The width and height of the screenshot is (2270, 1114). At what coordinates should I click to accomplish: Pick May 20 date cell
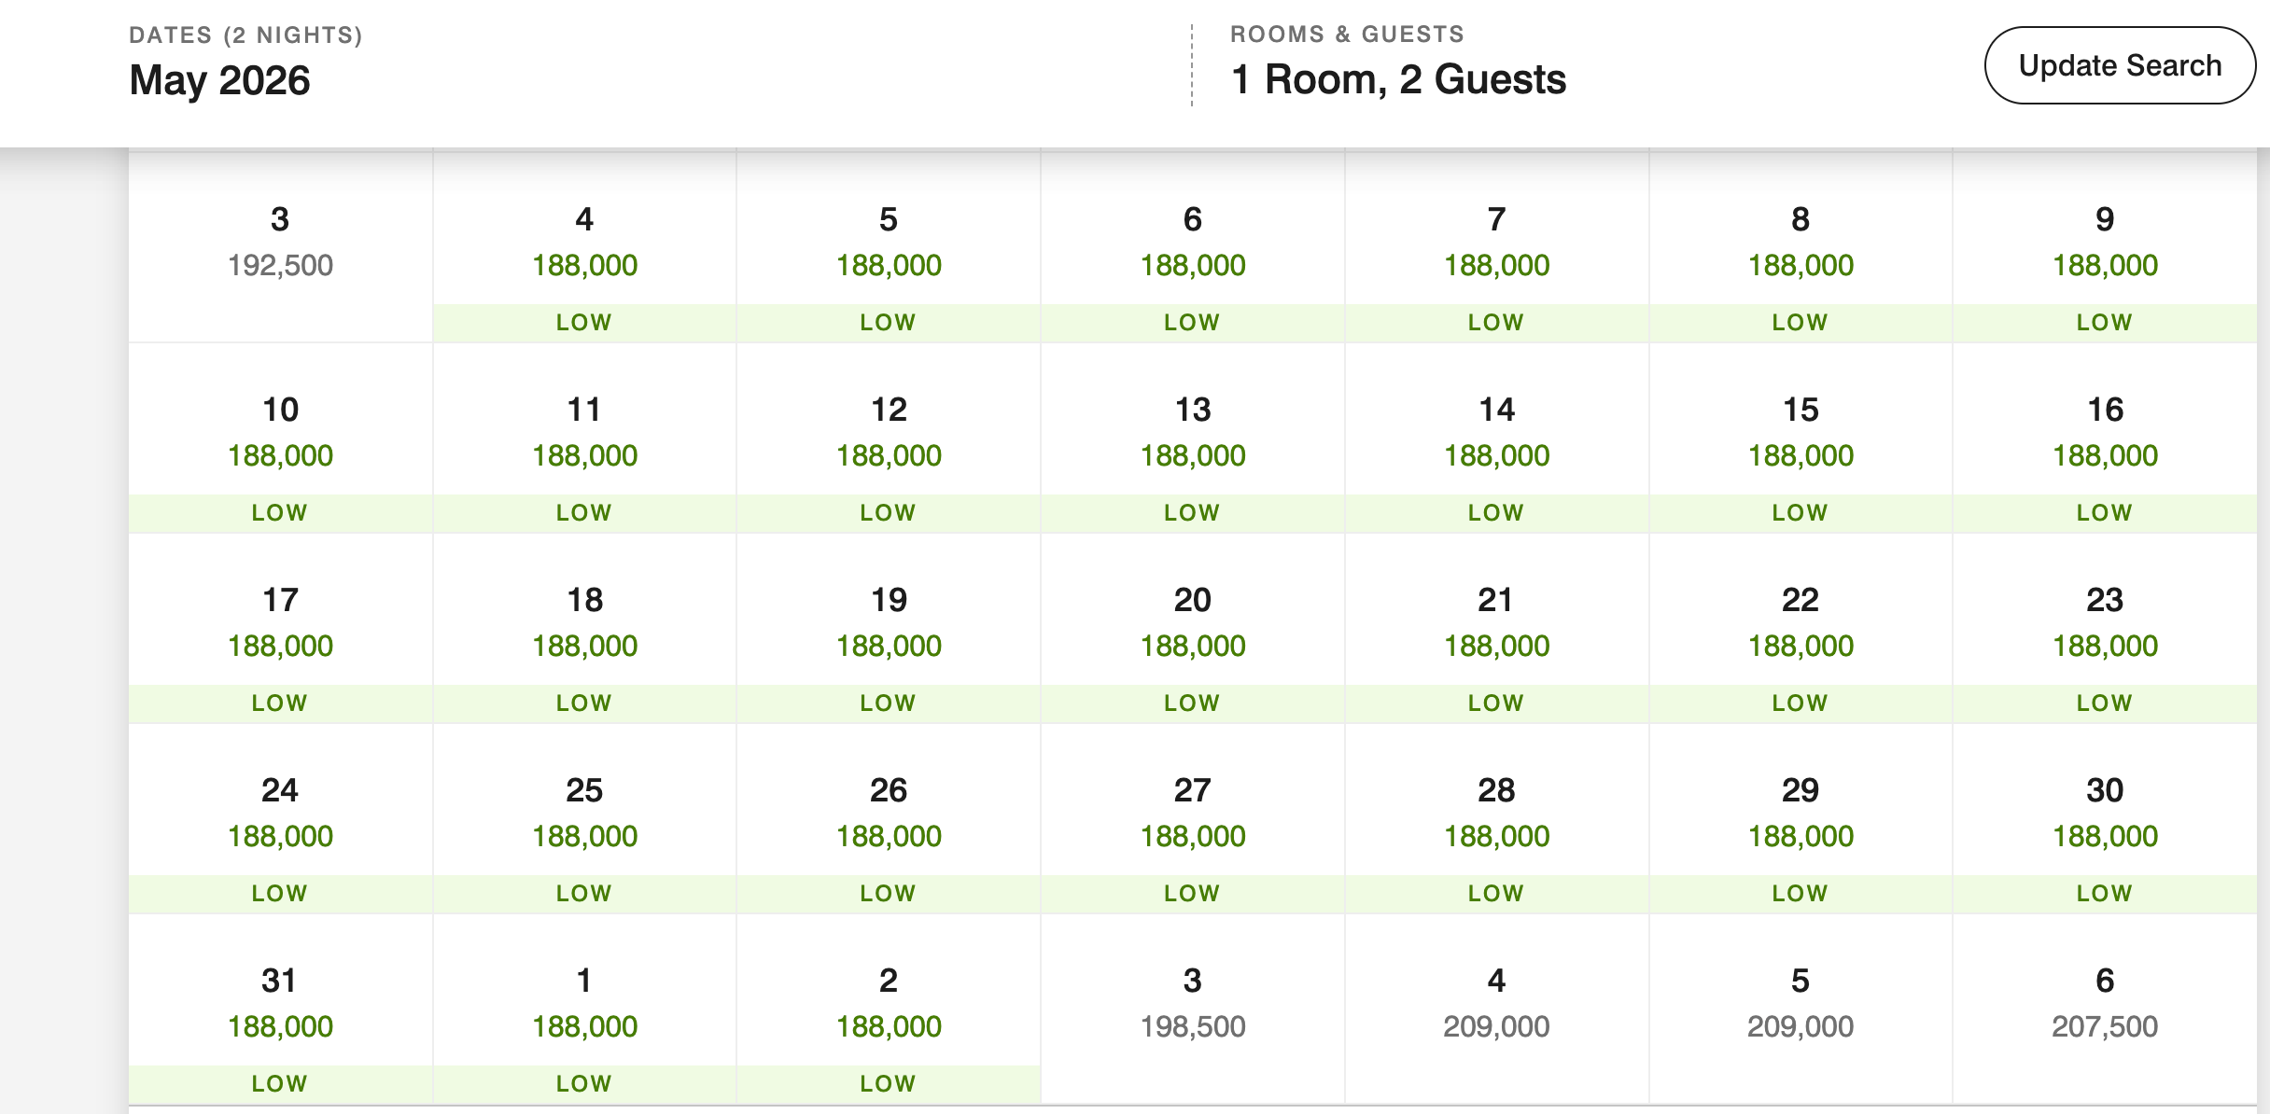[1193, 628]
